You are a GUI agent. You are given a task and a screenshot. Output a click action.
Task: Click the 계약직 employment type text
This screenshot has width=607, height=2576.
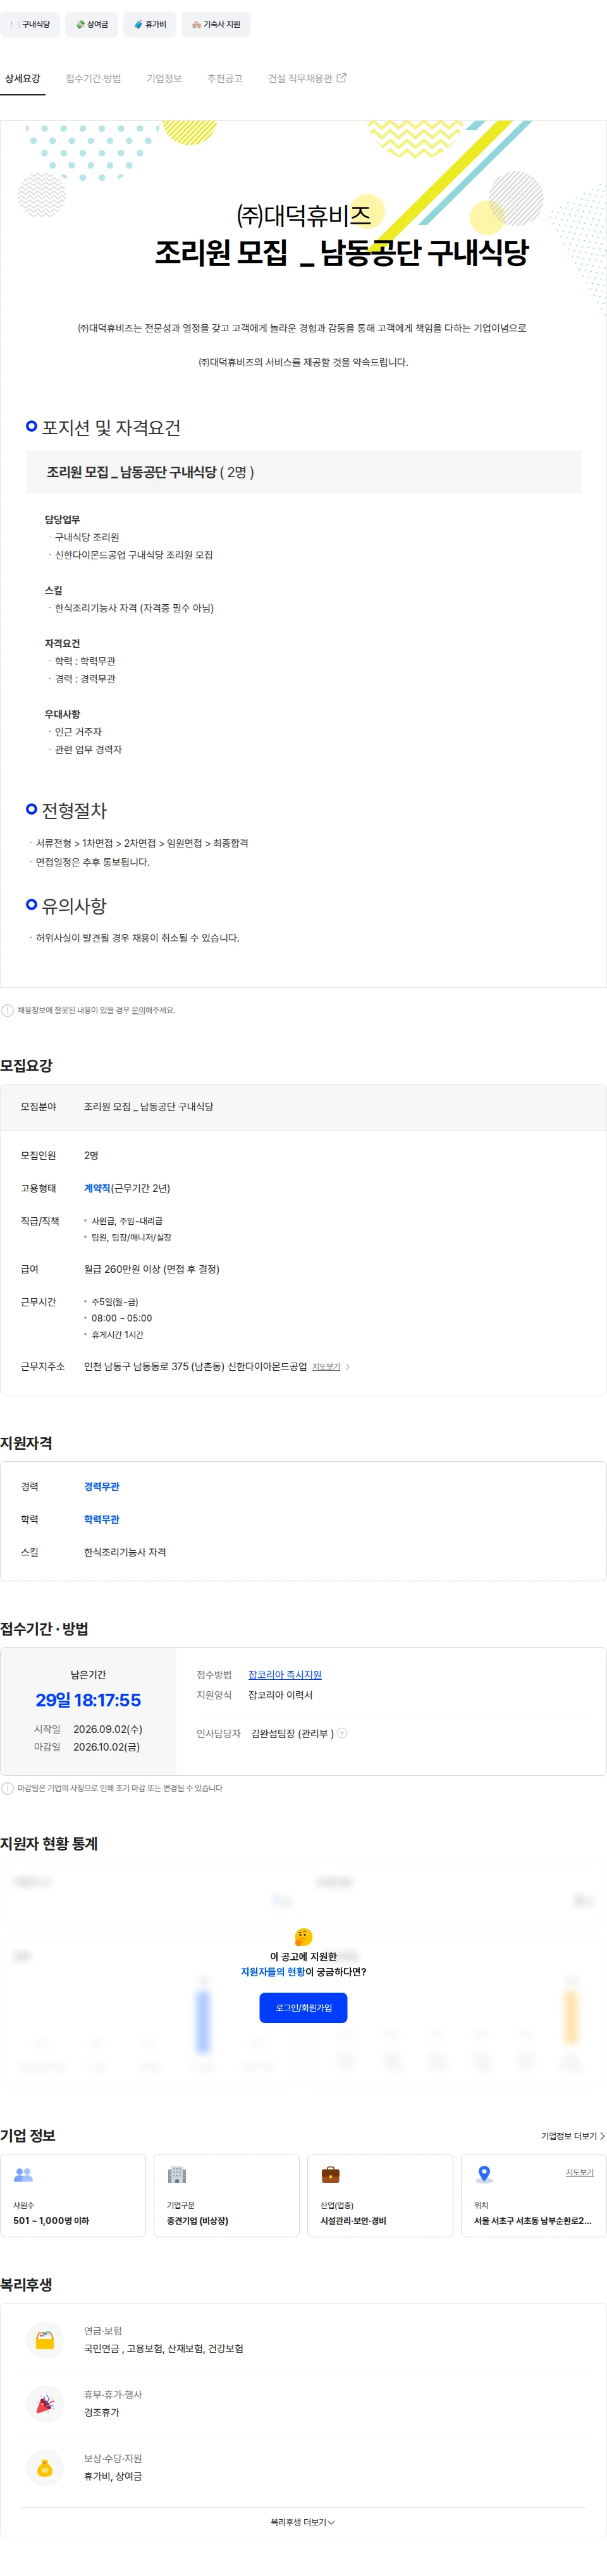[x=97, y=1188]
